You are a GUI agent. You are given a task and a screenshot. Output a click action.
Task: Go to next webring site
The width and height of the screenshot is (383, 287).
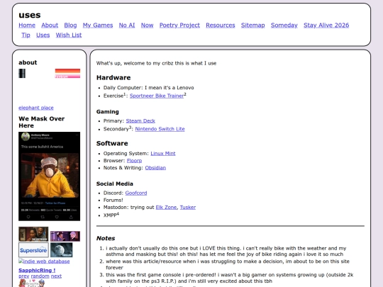(56, 276)
